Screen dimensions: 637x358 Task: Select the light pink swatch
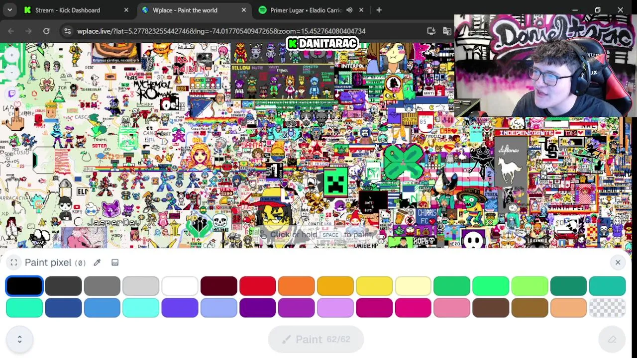pos(451,308)
